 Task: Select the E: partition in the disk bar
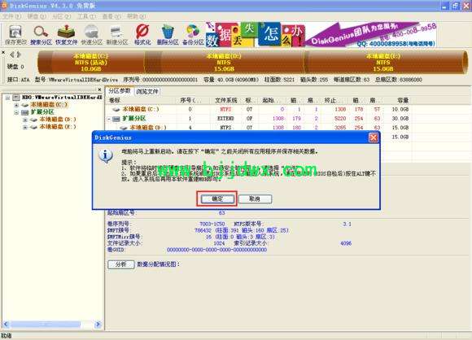click(x=383, y=63)
